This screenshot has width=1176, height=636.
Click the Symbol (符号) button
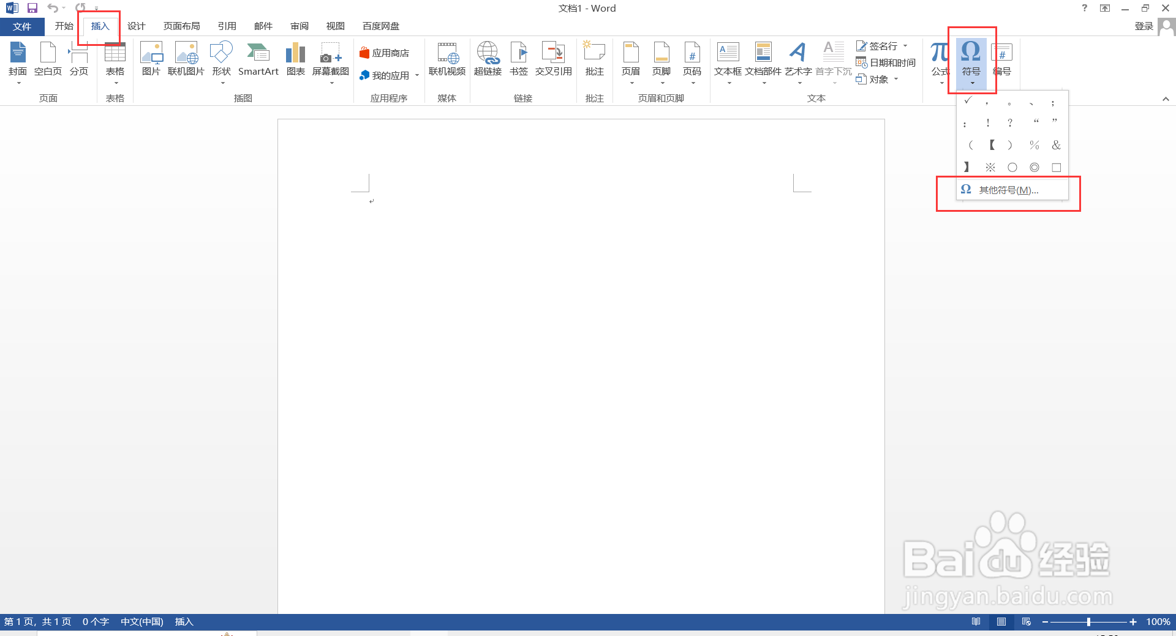click(971, 61)
